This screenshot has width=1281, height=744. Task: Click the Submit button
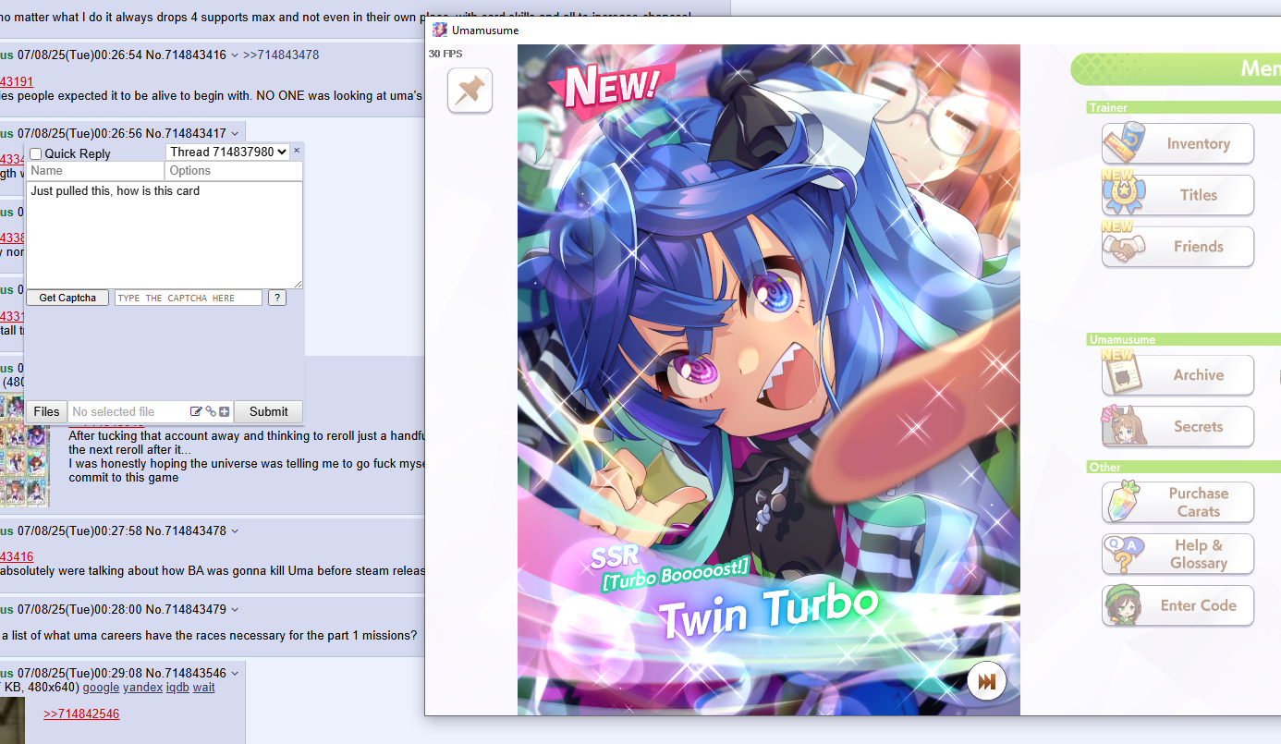tap(268, 411)
